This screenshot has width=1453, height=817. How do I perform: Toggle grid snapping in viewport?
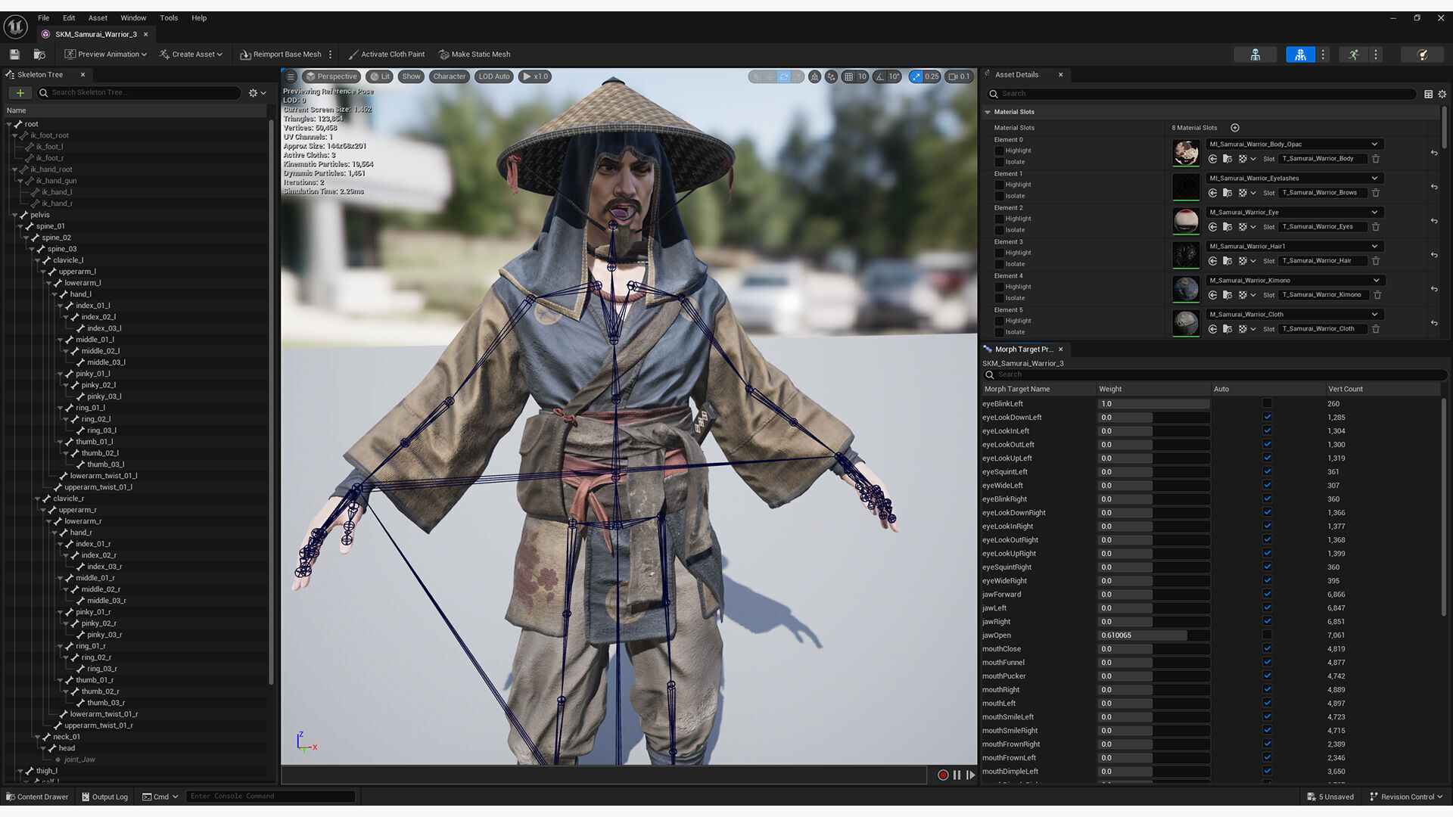(x=848, y=76)
